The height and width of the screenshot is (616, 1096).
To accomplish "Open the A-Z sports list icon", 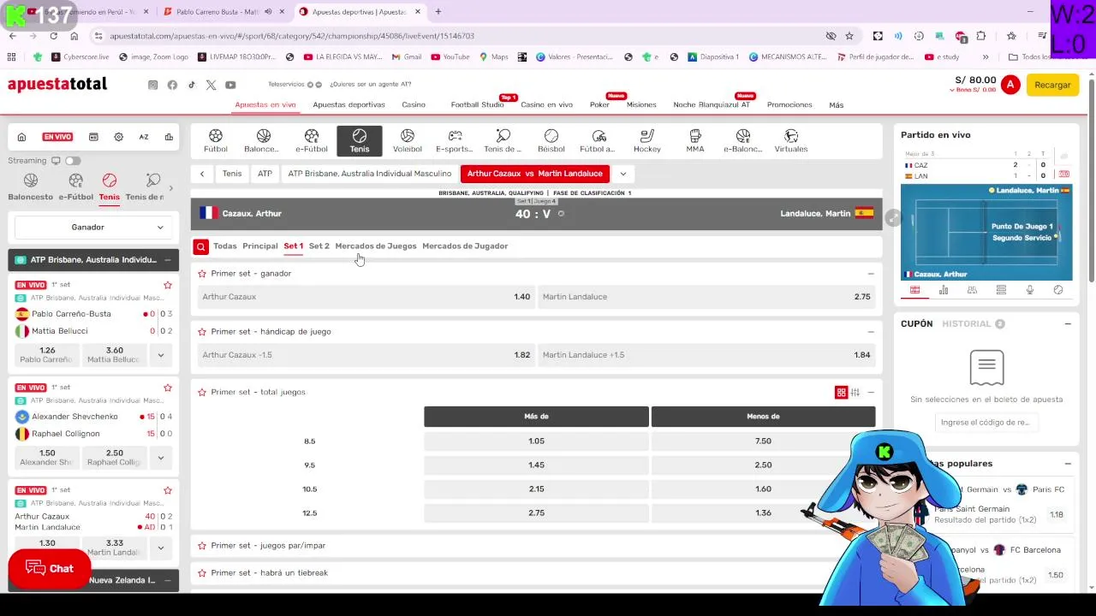I will point(144,137).
